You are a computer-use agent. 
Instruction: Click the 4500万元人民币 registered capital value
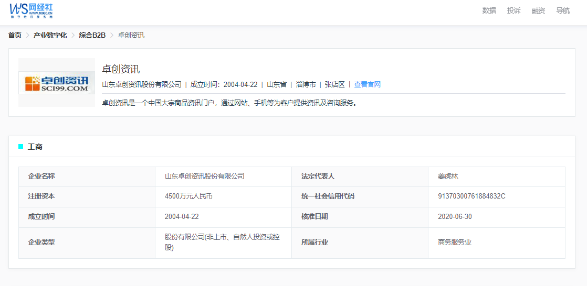188,196
